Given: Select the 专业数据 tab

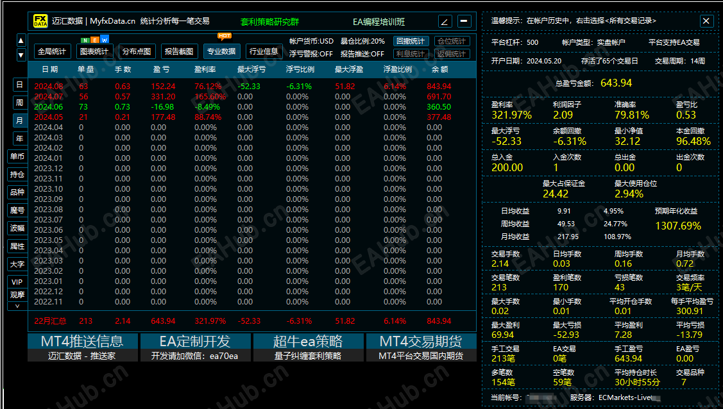Looking at the screenshot, I should [x=221, y=51].
